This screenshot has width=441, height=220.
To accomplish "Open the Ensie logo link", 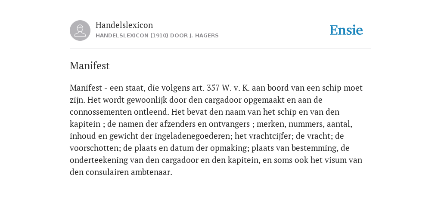I will (346, 30).
